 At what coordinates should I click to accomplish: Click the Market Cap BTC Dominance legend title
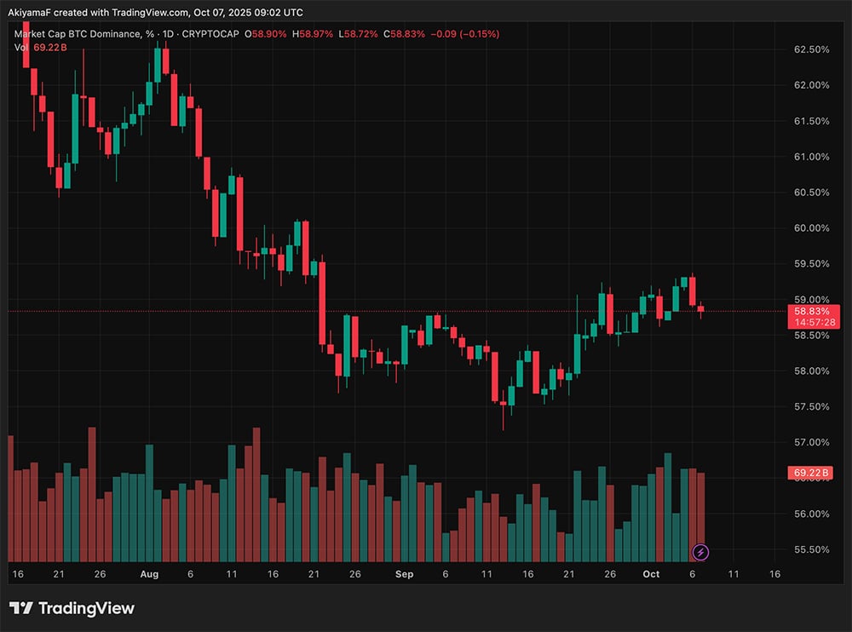click(x=83, y=34)
